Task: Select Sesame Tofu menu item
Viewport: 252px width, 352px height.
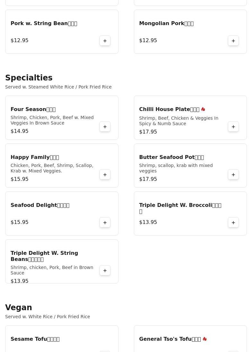Action: pos(35,339)
